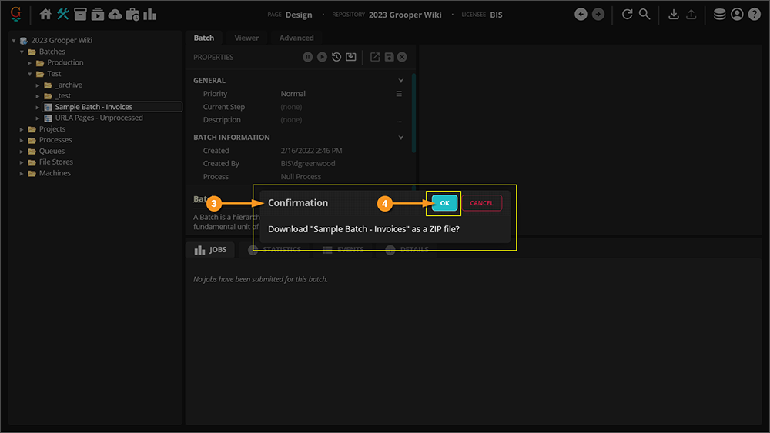Image resolution: width=770 pixels, height=433 pixels.
Task: Click the Created By BIS\dgreenwood value
Action: (308, 163)
